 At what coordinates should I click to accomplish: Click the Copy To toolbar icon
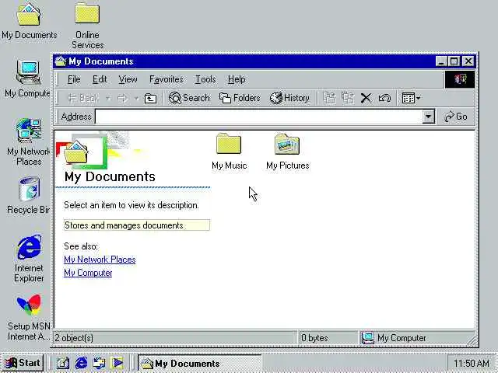[x=348, y=98]
